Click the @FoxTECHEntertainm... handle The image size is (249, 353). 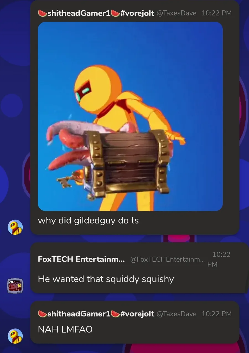[167, 259]
